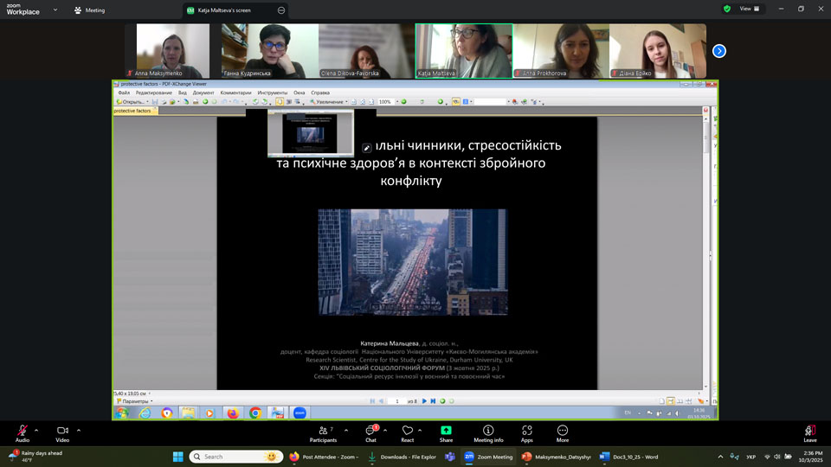Show next participants with the right arrow
831x467 pixels.
pyautogui.click(x=718, y=51)
